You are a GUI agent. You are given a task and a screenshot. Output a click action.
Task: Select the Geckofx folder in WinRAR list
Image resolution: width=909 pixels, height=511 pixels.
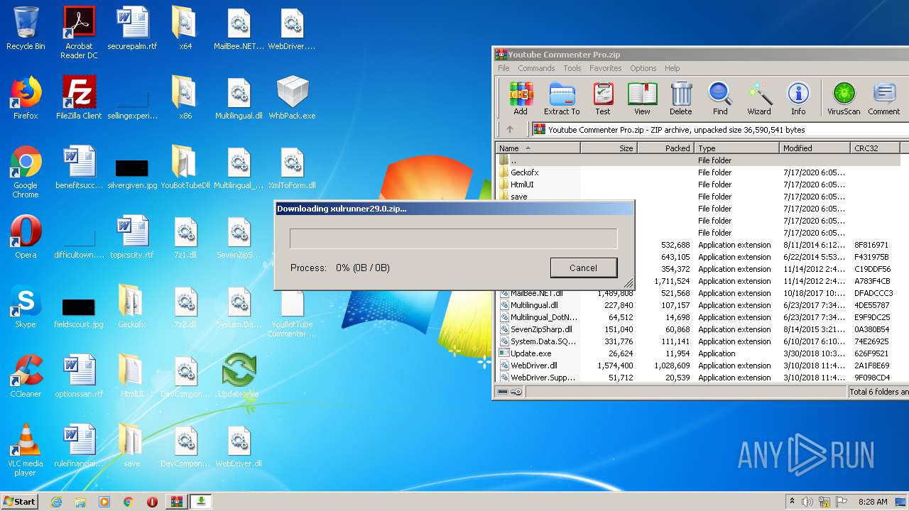click(x=698, y=172)
